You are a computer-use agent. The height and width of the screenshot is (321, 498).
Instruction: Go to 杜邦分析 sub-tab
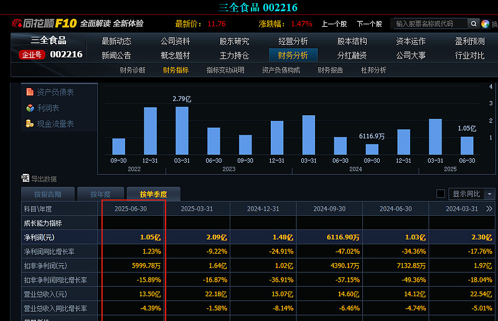374,70
